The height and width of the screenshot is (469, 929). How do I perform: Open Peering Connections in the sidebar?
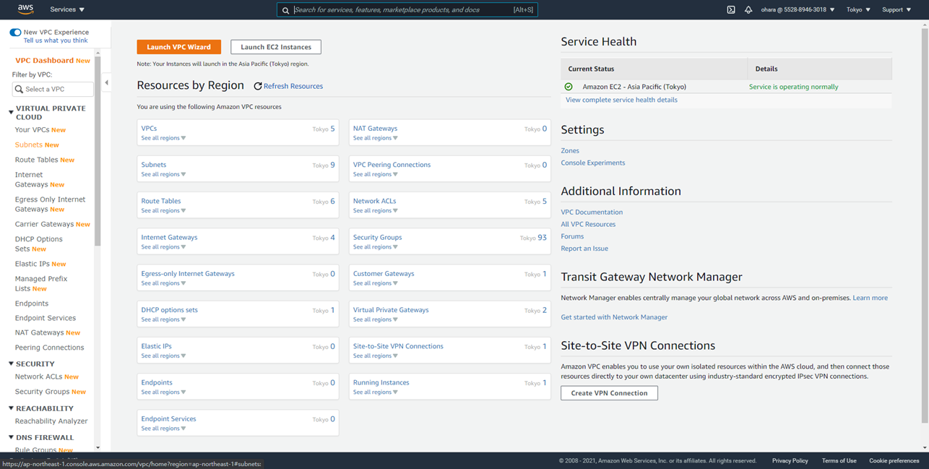pos(49,348)
